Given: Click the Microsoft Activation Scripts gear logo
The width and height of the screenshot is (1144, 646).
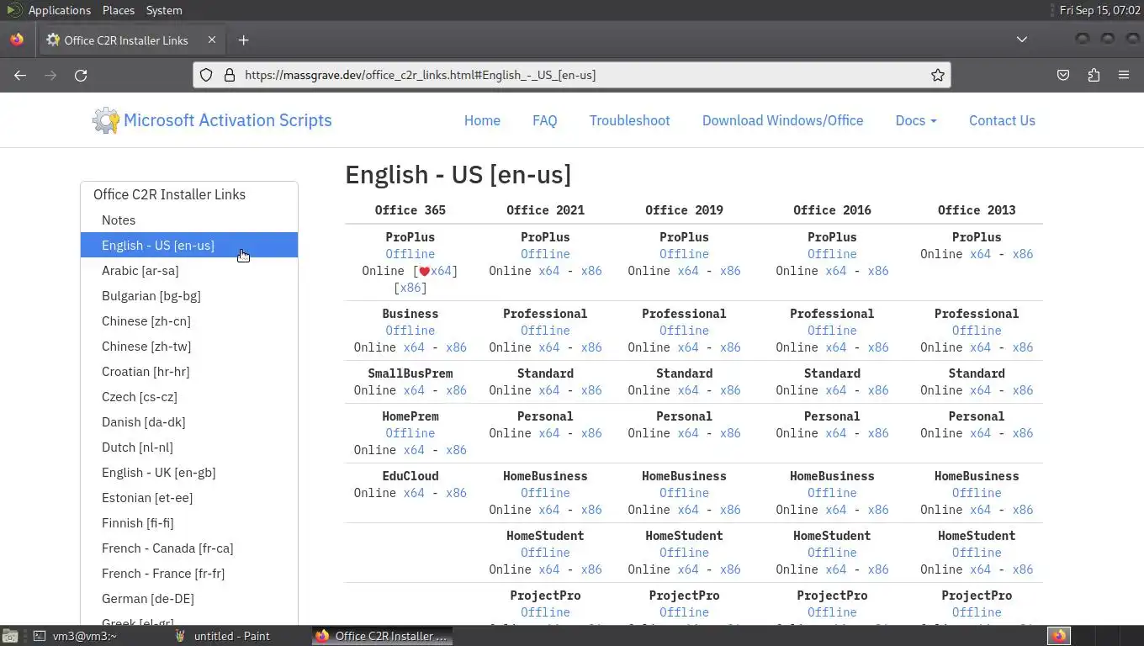Looking at the screenshot, I should pyautogui.click(x=106, y=120).
